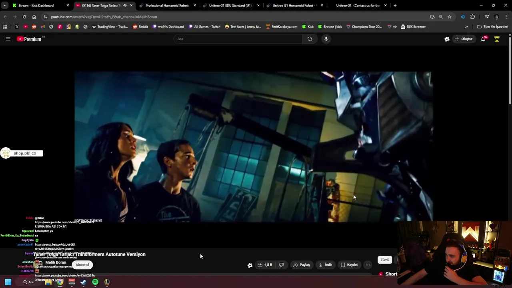Open FeritKarakaya.com bookmark
This screenshot has width=512, height=288.
[x=282, y=27]
